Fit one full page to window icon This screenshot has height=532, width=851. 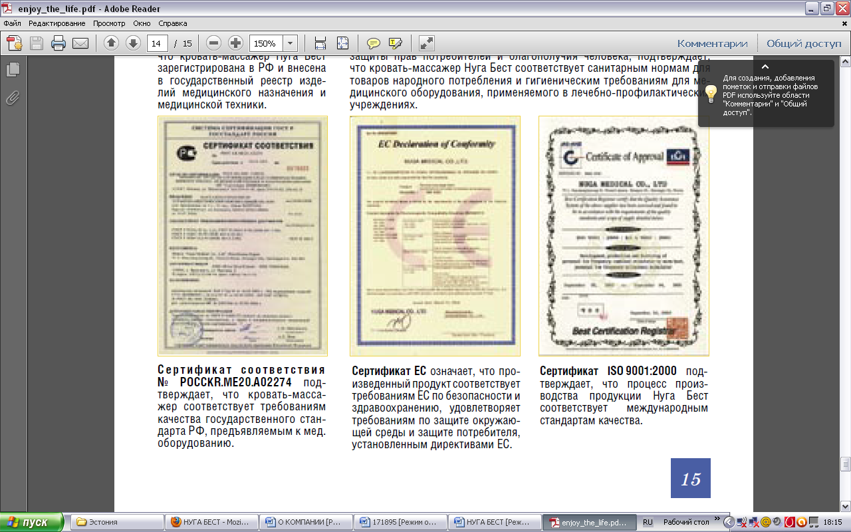point(342,44)
